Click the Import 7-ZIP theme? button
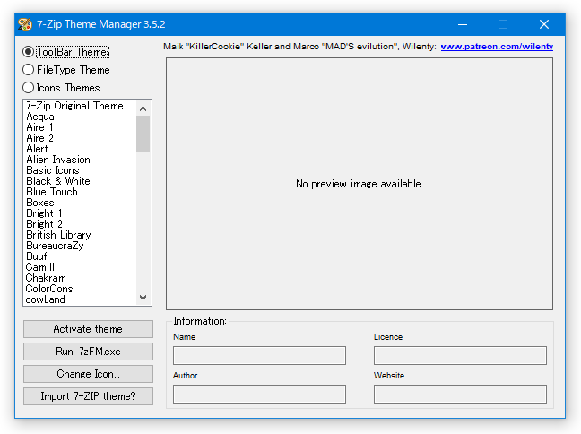Viewport: 581px width, 434px height. tap(88, 396)
